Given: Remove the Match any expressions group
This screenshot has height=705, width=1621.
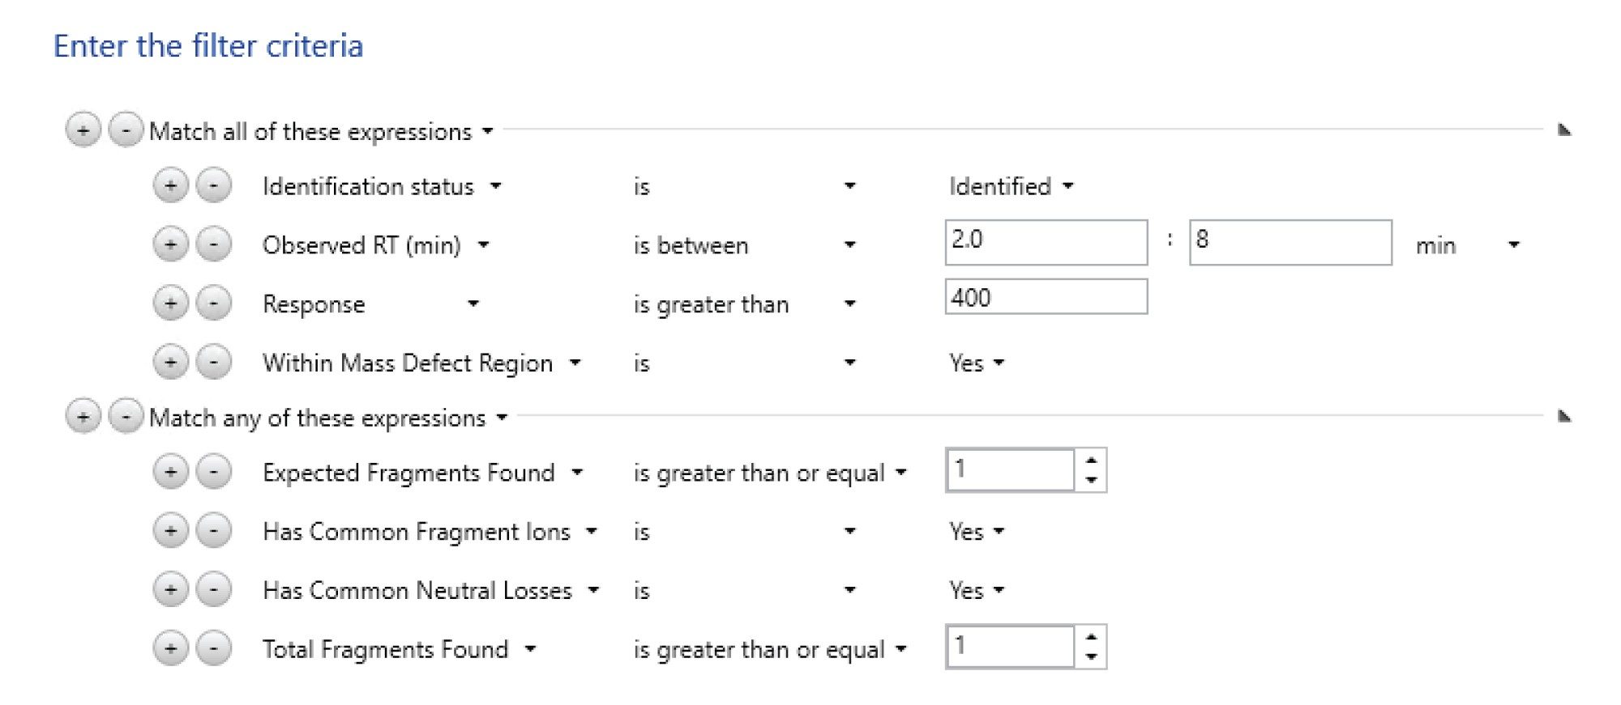Looking at the screenshot, I should (x=126, y=417).
